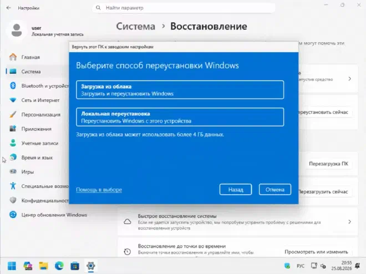Open the user account avatar
The image size is (366, 274).
[16, 31]
